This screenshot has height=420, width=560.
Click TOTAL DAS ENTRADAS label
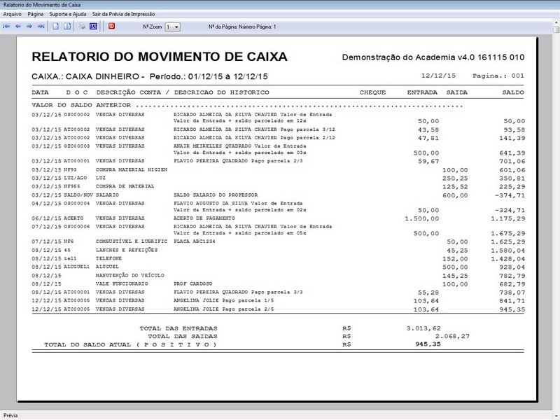(x=178, y=328)
